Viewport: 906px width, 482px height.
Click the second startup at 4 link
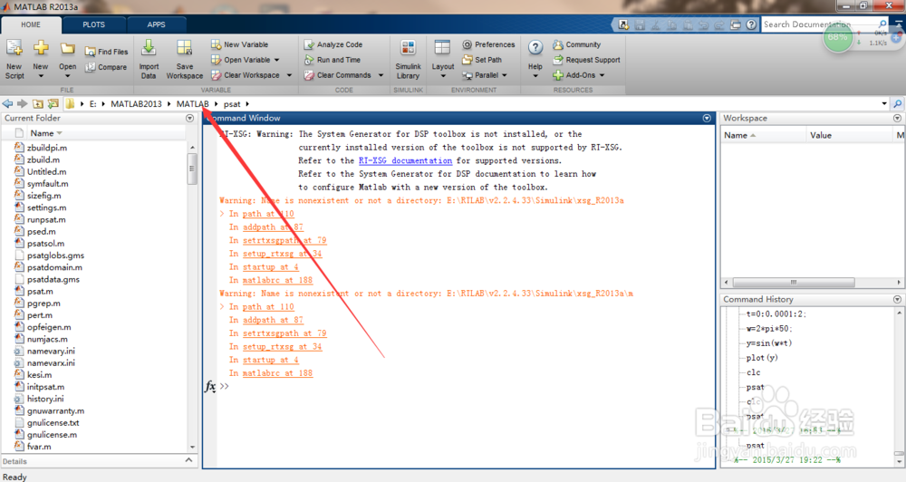pos(270,360)
